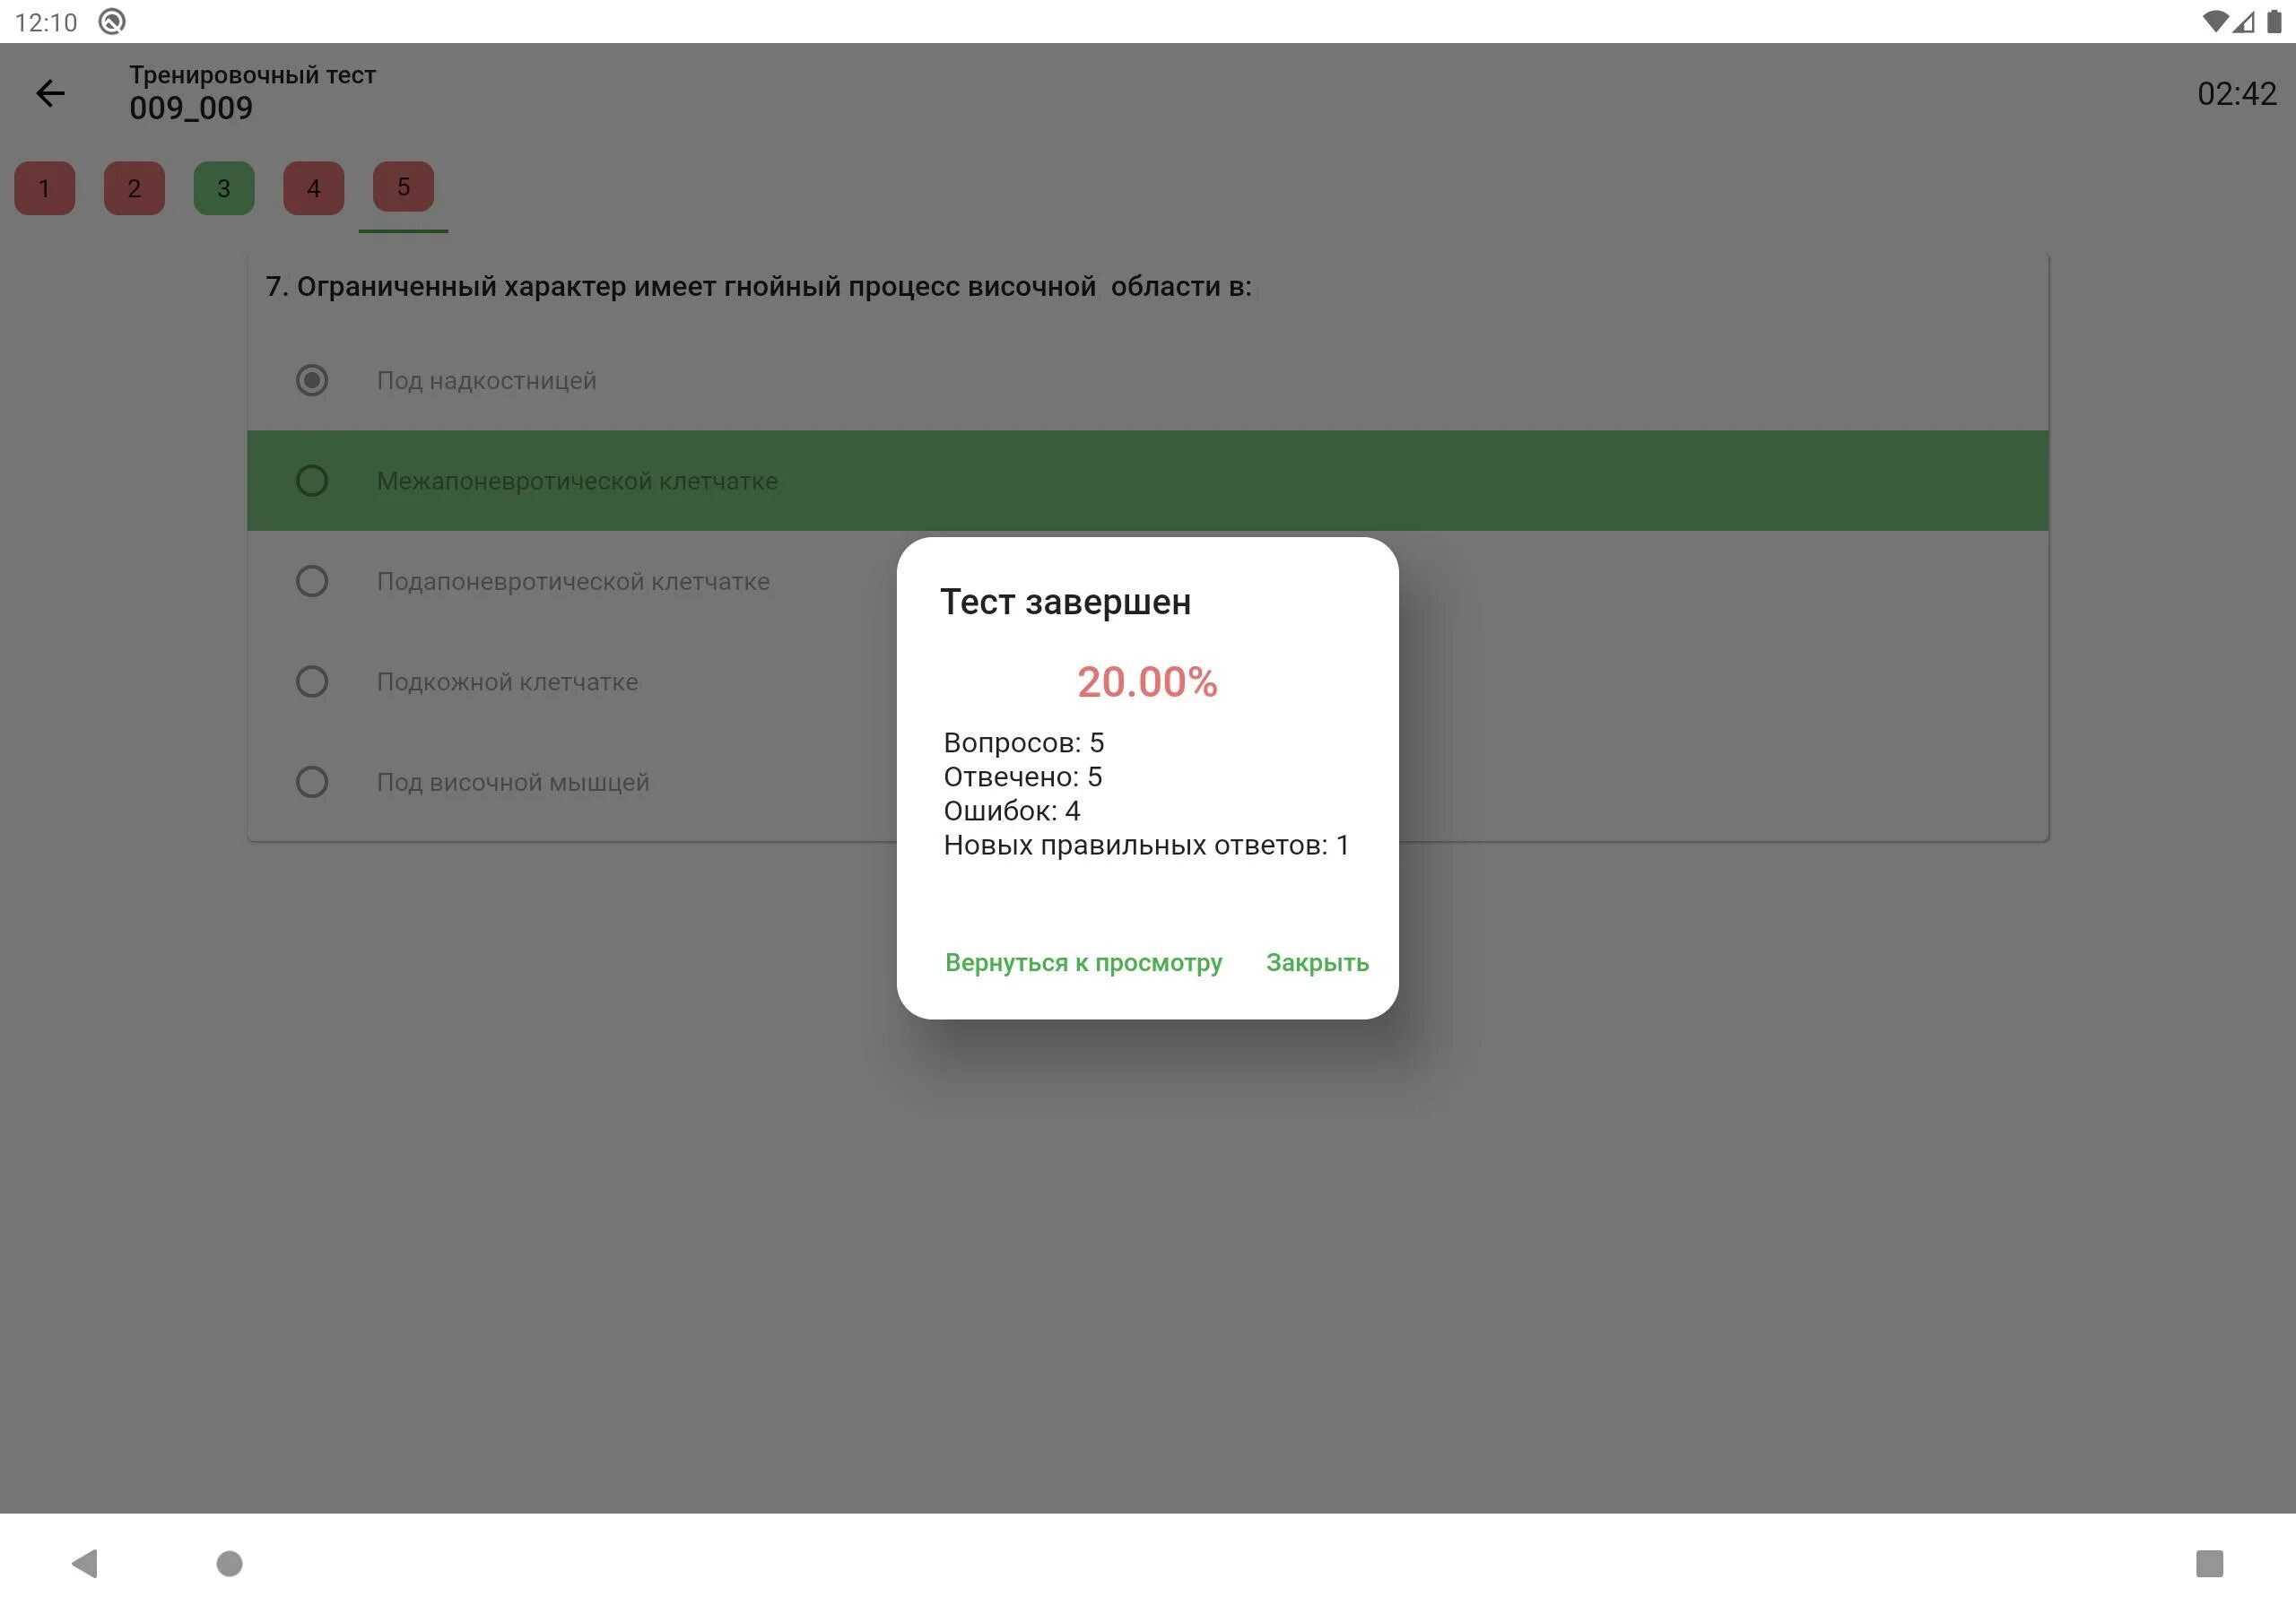Select 'Под надкостницей' radio option
The height and width of the screenshot is (1614, 2296).
pyautogui.click(x=312, y=380)
